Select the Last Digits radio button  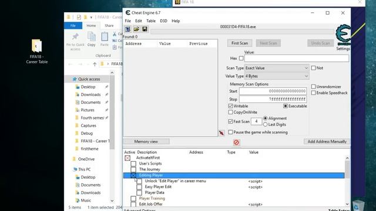tap(265, 124)
